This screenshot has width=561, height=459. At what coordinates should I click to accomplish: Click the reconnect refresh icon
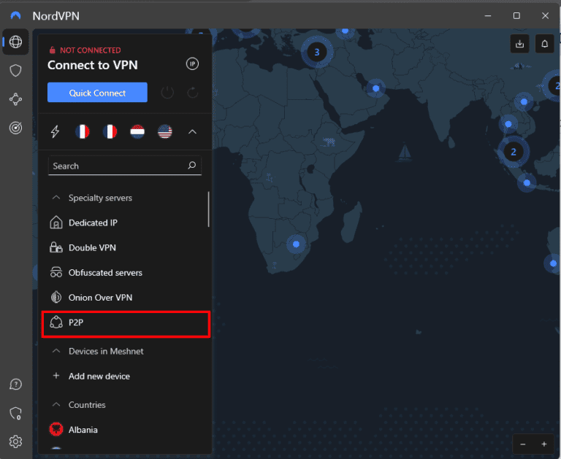[193, 93]
